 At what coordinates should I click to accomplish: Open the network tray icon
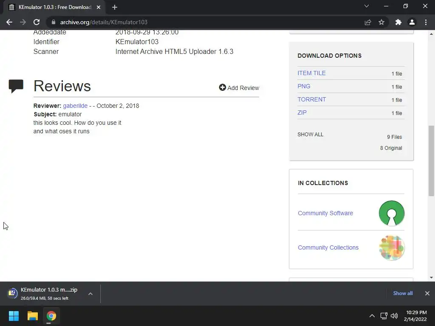pyautogui.click(x=384, y=316)
